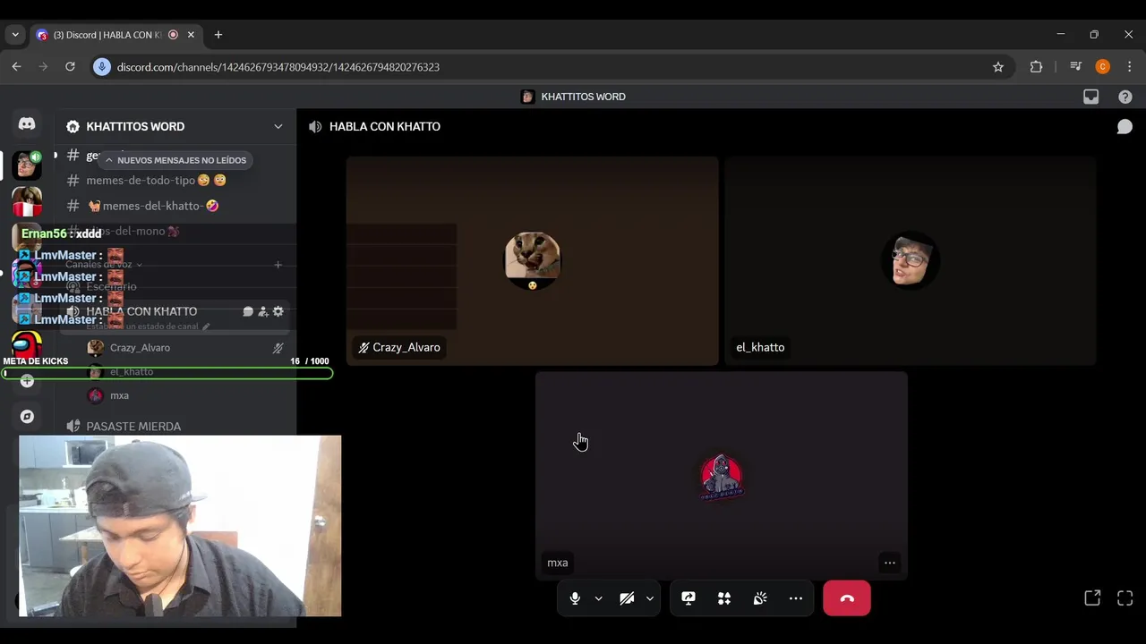Close the Discord browser tab

[192, 35]
